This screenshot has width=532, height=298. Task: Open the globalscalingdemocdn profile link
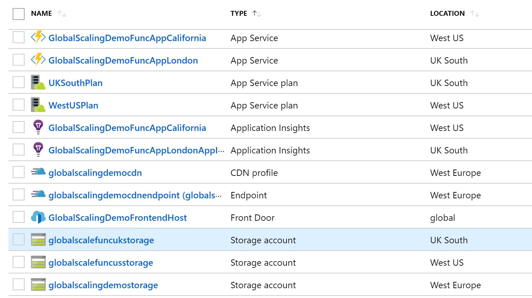(x=95, y=173)
